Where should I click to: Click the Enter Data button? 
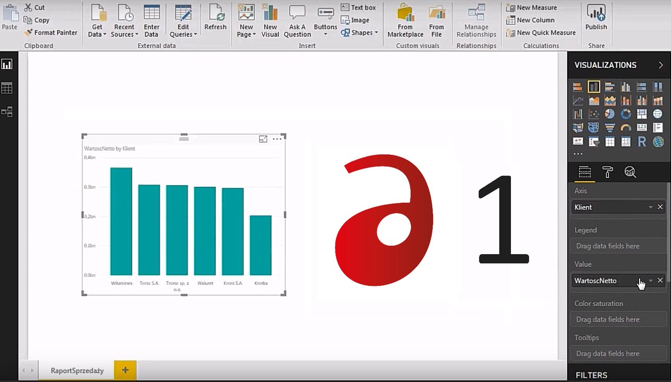[152, 21]
